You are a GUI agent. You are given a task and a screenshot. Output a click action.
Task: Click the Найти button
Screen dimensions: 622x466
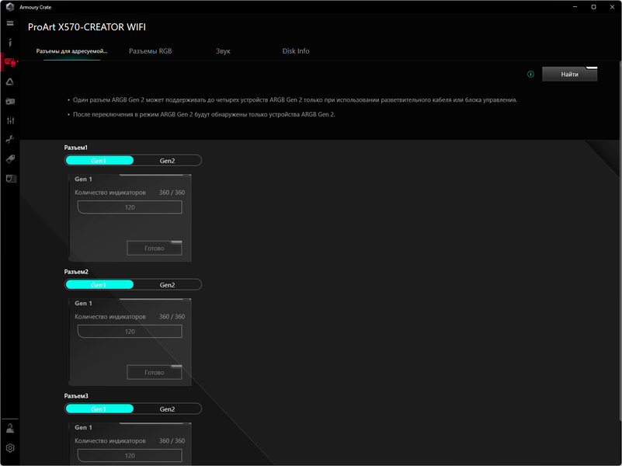click(569, 74)
